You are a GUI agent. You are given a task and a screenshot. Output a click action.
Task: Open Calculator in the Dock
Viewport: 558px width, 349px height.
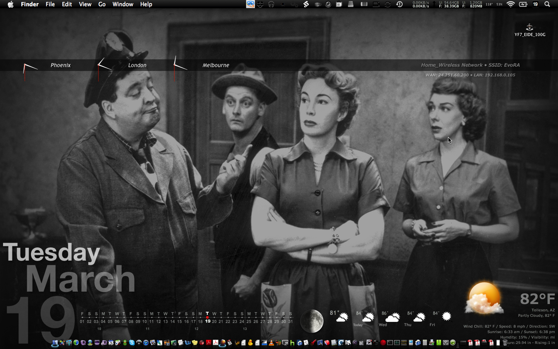(x=425, y=343)
